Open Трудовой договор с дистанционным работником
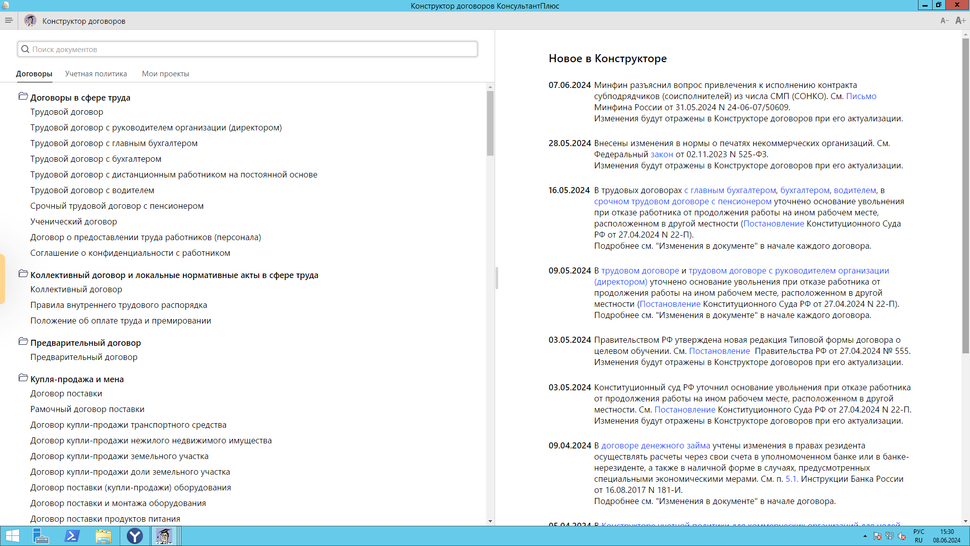This screenshot has height=546, width=970. (174, 174)
